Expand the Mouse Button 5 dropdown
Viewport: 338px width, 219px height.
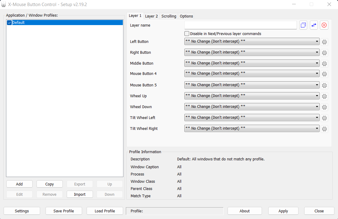(x=252, y=85)
